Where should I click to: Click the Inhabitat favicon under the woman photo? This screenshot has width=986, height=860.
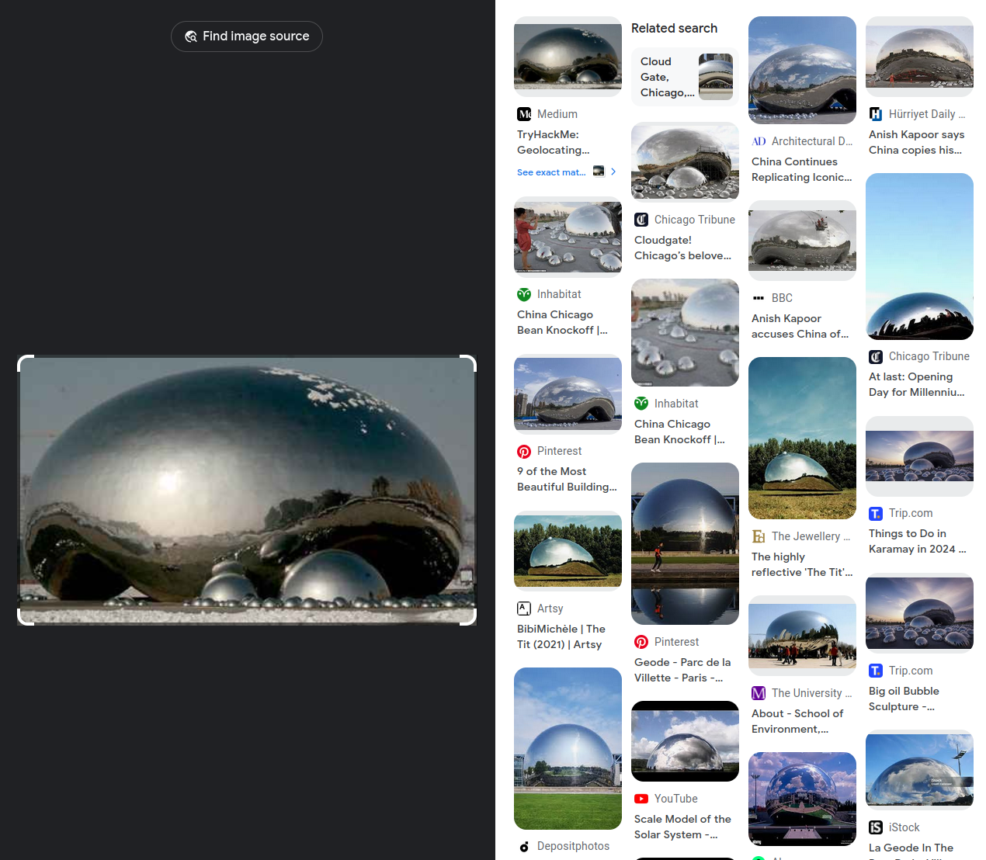(524, 294)
